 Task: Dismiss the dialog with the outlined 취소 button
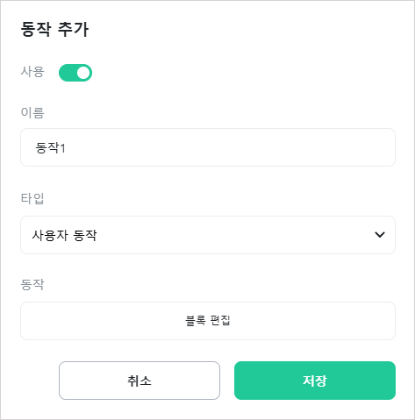(x=140, y=381)
